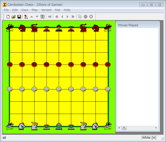The width and height of the screenshot is (166, 142).
Task: Rewind to start with triple-left arrows
Action: (50, 17)
